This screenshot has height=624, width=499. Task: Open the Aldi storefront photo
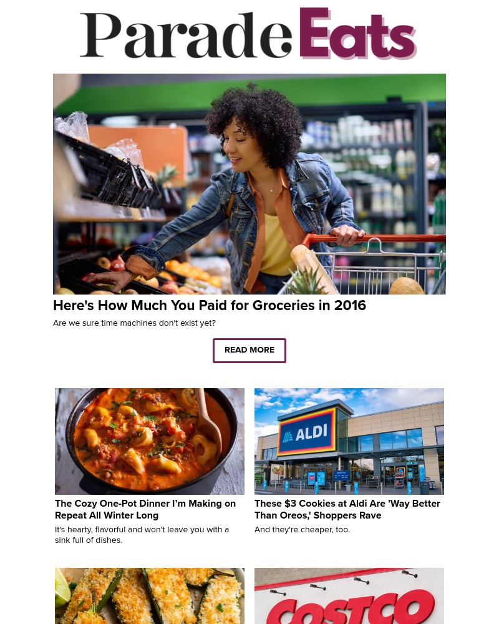(349, 441)
